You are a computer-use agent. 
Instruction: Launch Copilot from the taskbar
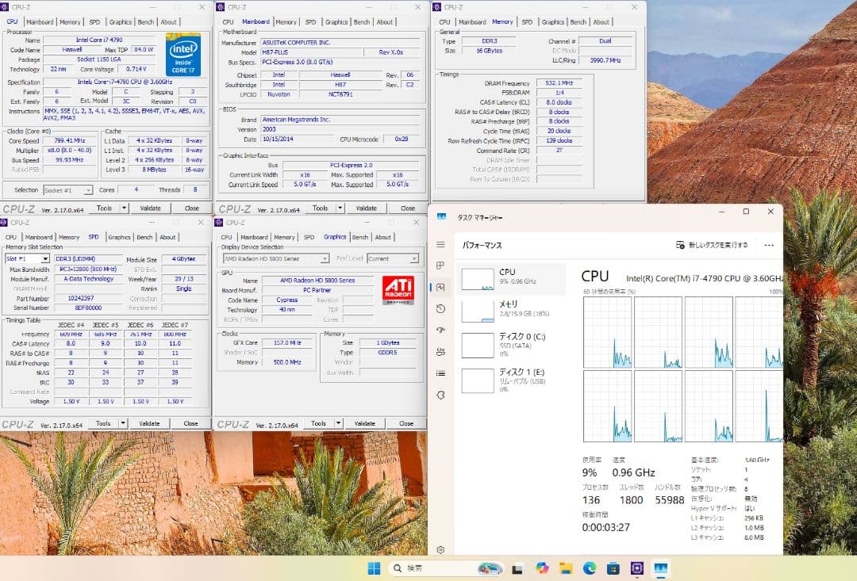542,568
